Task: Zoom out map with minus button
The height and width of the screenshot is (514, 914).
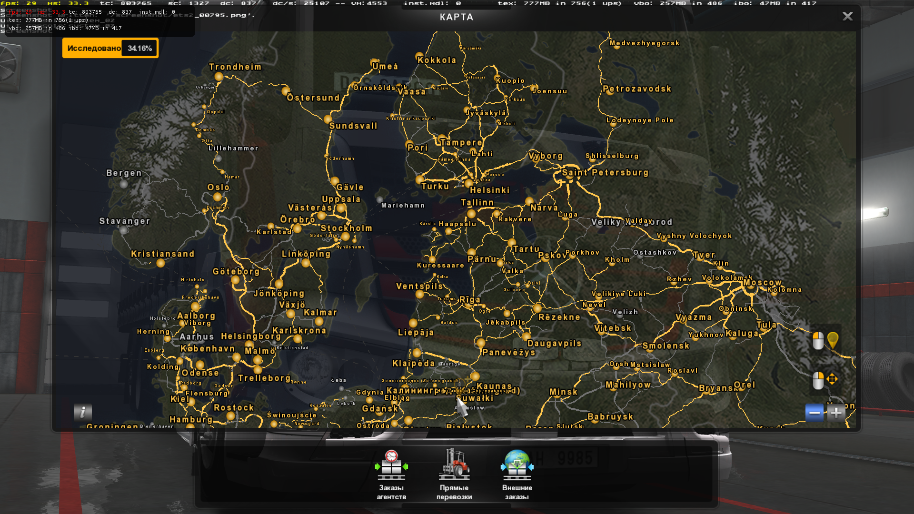Action: (815, 413)
